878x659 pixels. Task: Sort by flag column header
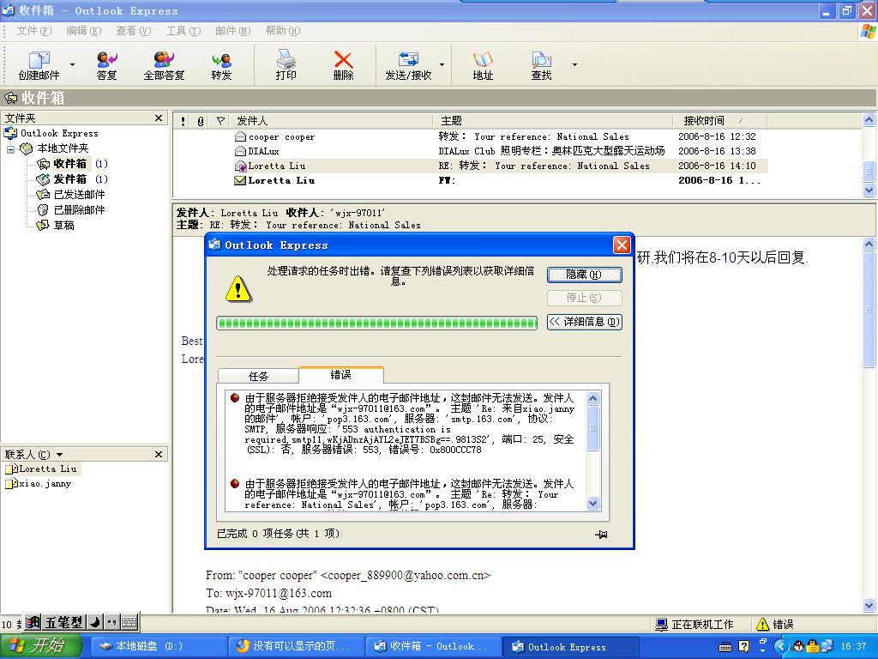[220, 120]
